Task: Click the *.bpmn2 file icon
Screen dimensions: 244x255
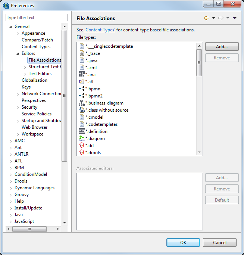Action: [82, 96]
